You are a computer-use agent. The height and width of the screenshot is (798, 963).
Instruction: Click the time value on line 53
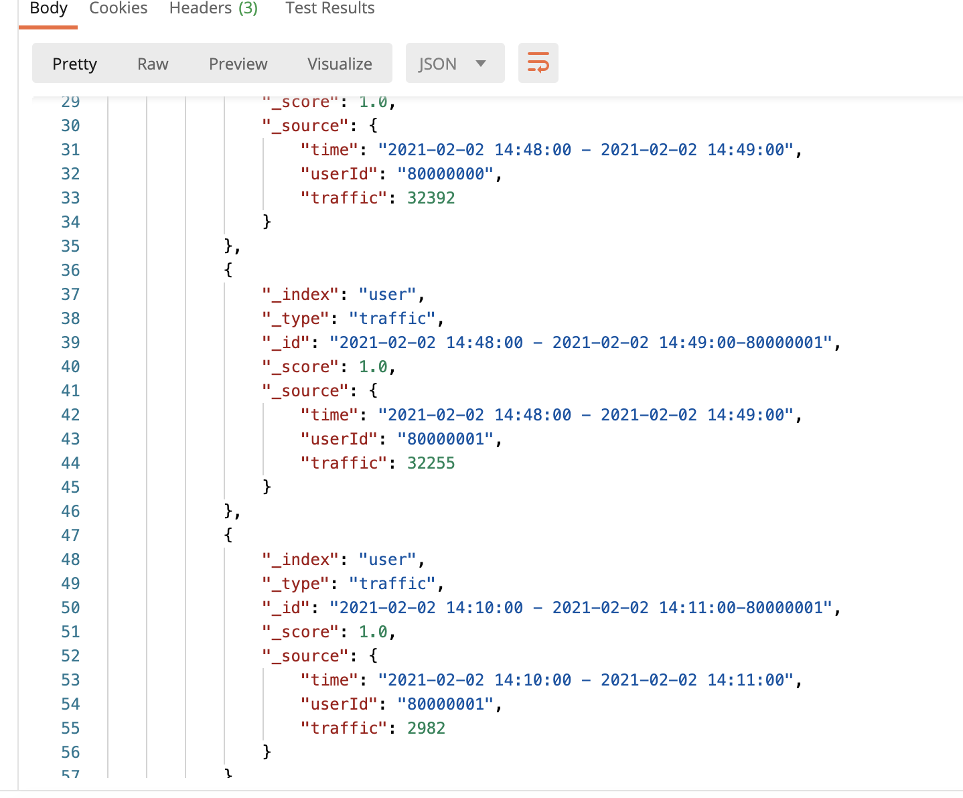pyautogui.click(x=586, y=680)
